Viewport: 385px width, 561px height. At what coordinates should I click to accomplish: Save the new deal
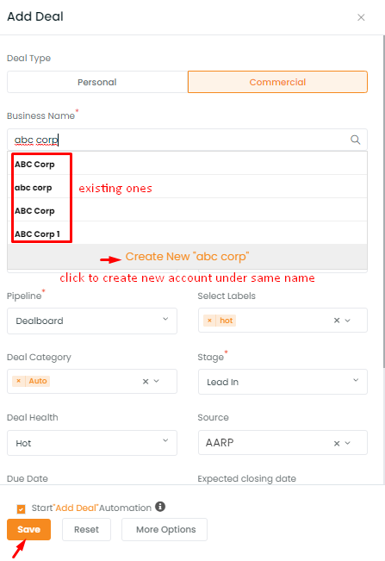[28, 529]
